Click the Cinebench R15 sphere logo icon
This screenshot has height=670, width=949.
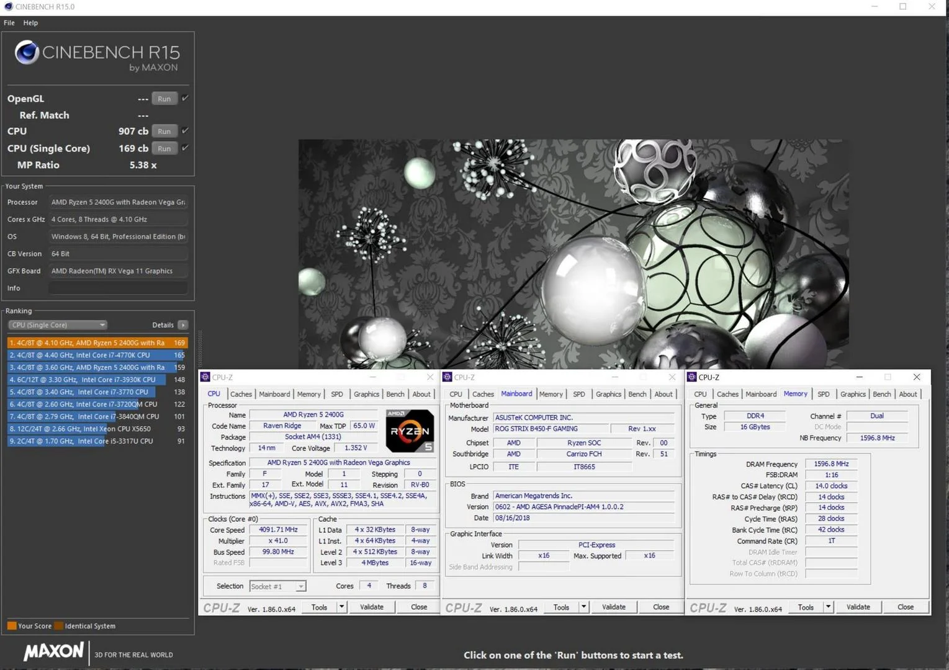[27, 52]
